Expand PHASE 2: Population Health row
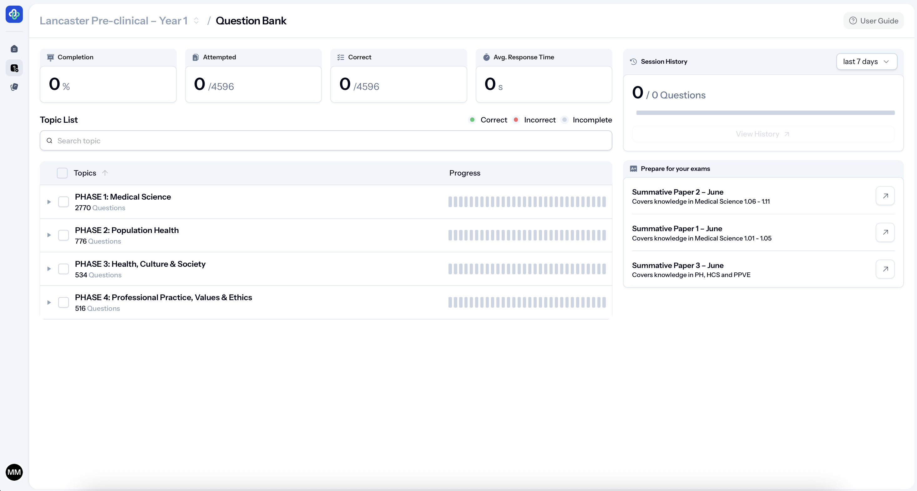The image size is (917, 491). coord(49,235)
